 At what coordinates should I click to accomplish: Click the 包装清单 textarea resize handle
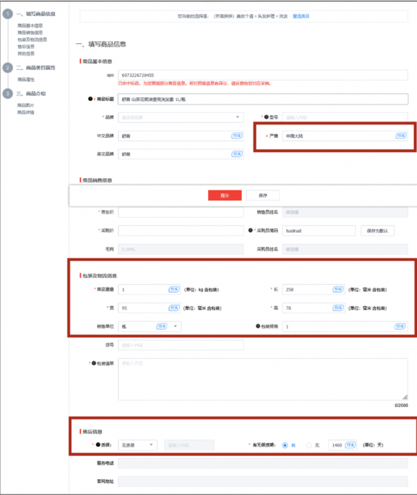coord(404,397)
